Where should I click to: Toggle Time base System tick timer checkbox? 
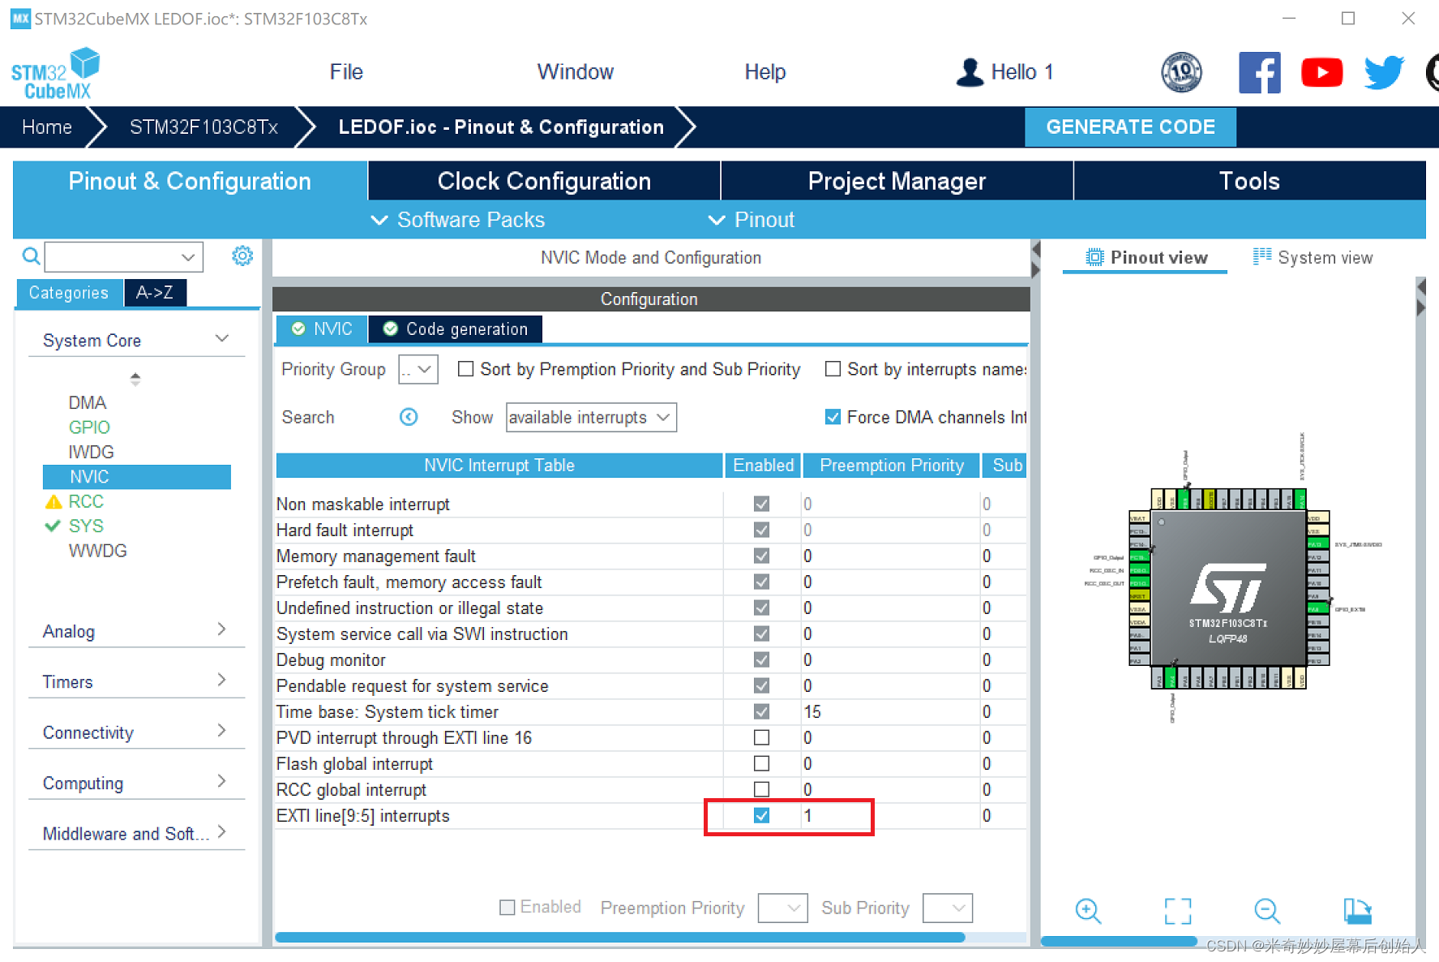click(761, 711)
